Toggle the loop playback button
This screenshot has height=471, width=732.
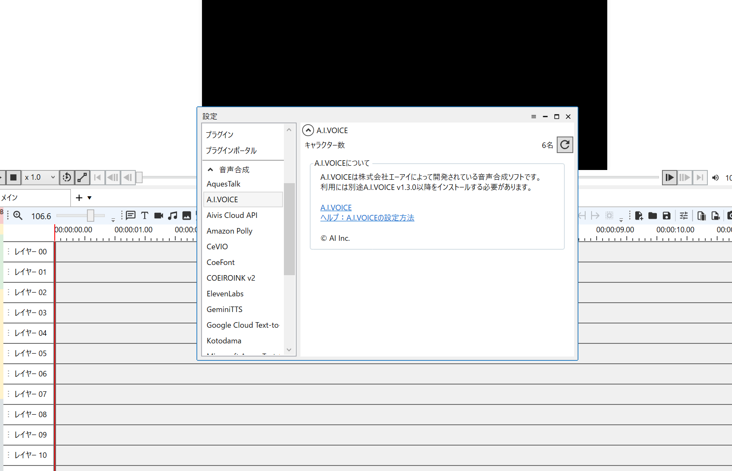point(67,177)
